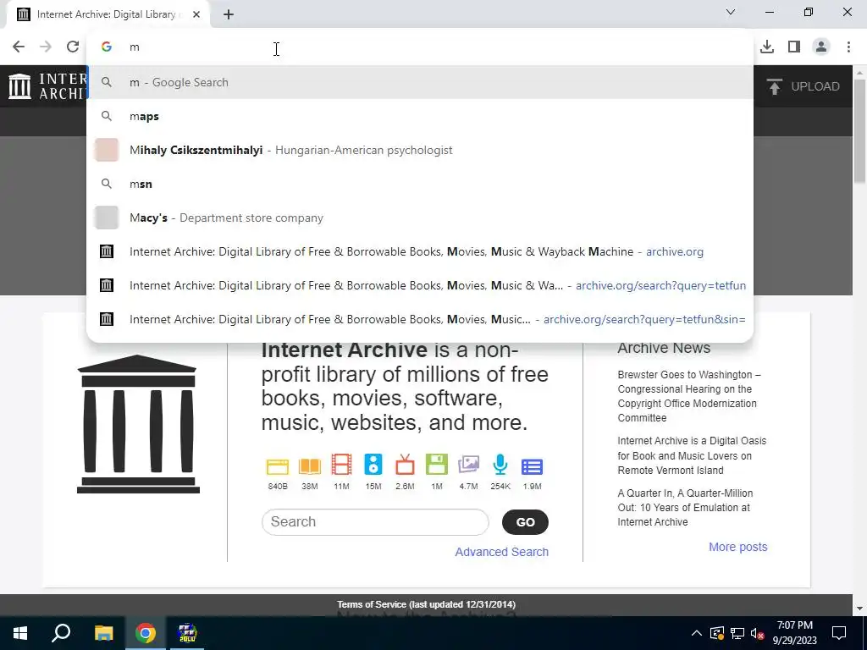867x650 pixels.
Task: Open the Windows Start menu
Action: (20, 633)
